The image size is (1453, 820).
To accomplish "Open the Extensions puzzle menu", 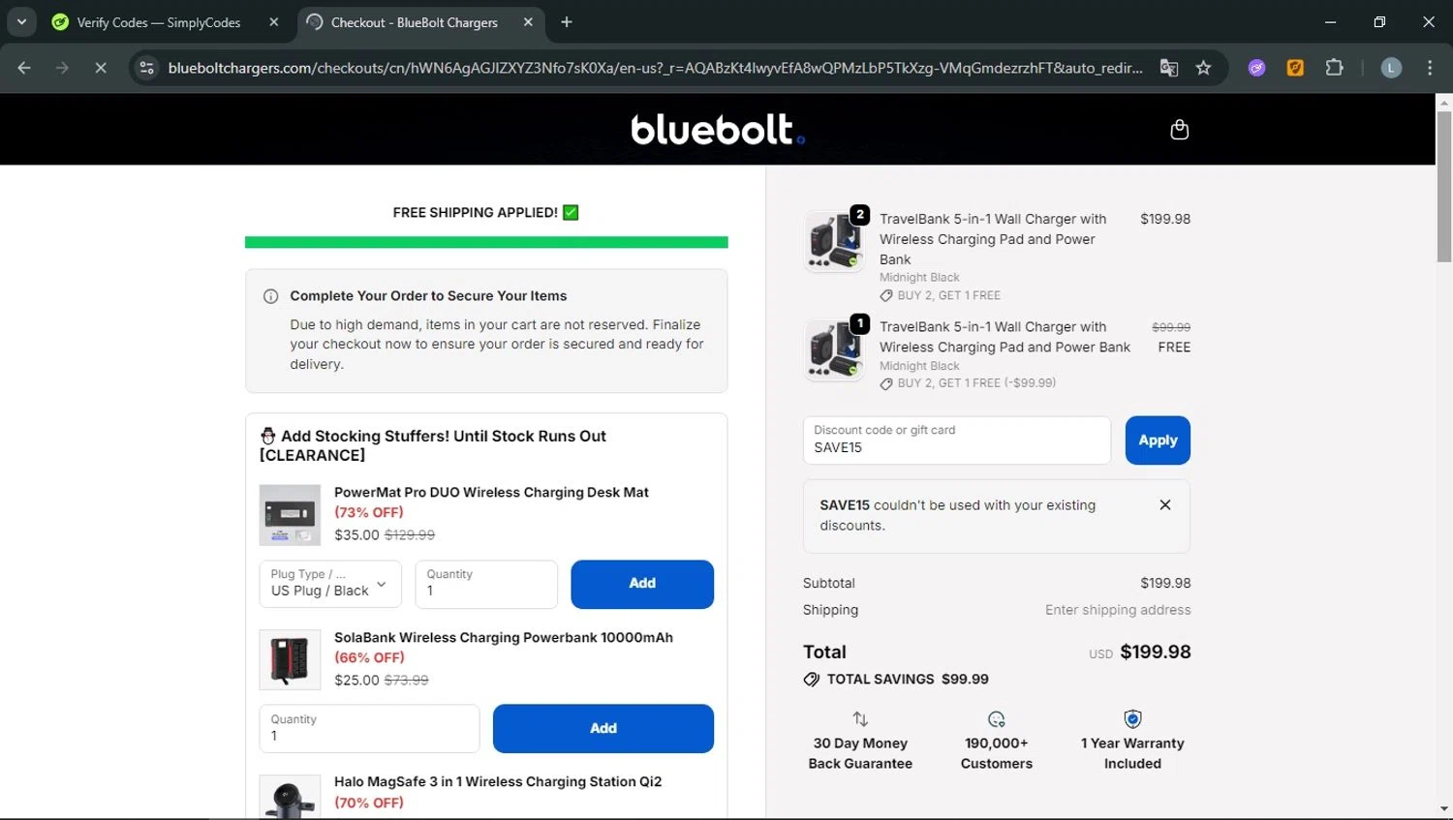I will coord(1334,68).
